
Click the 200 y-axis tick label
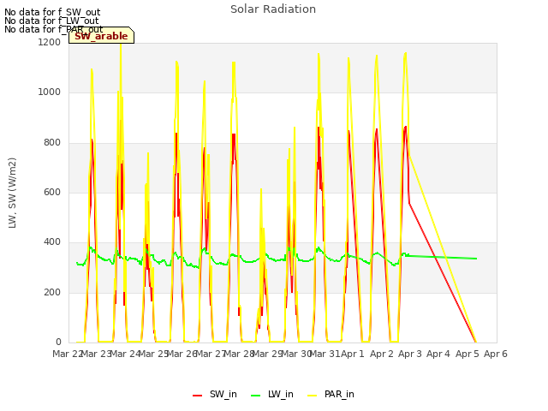pos(52,292)
